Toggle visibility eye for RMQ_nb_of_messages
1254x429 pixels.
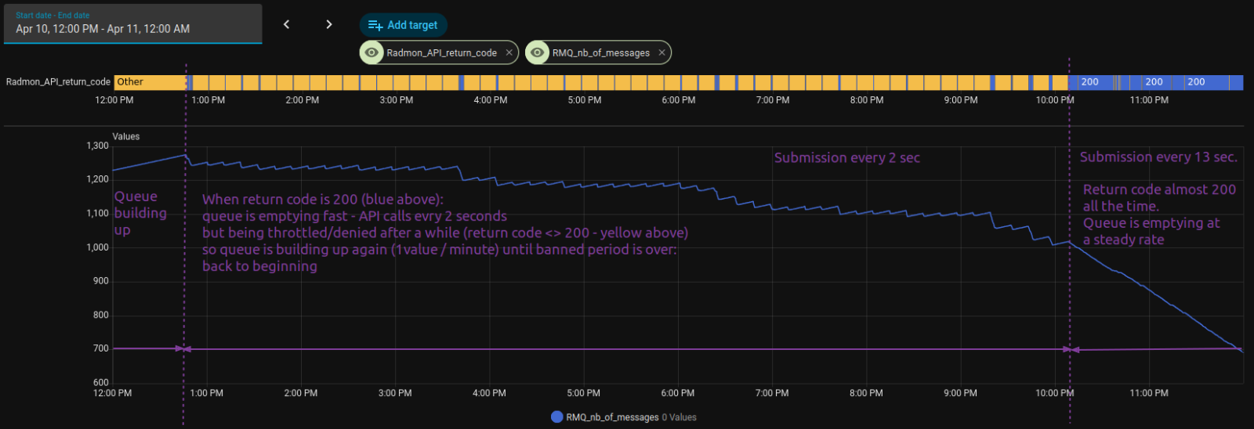pyautogui.click(x=537, y=52)
